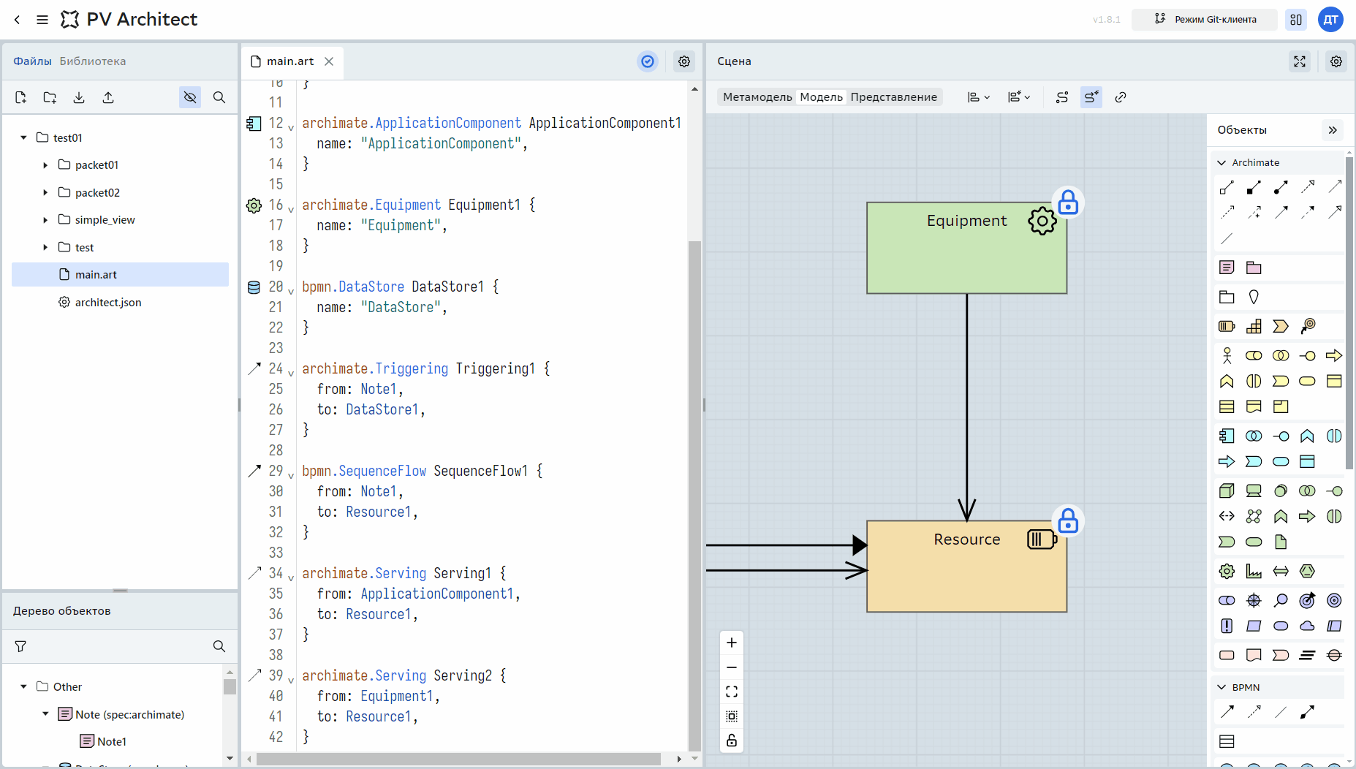Viewport: 1356px width, 769px height.
Task: Click the new folder icon in Files toolbar
Action: click(x=50, y=97)
